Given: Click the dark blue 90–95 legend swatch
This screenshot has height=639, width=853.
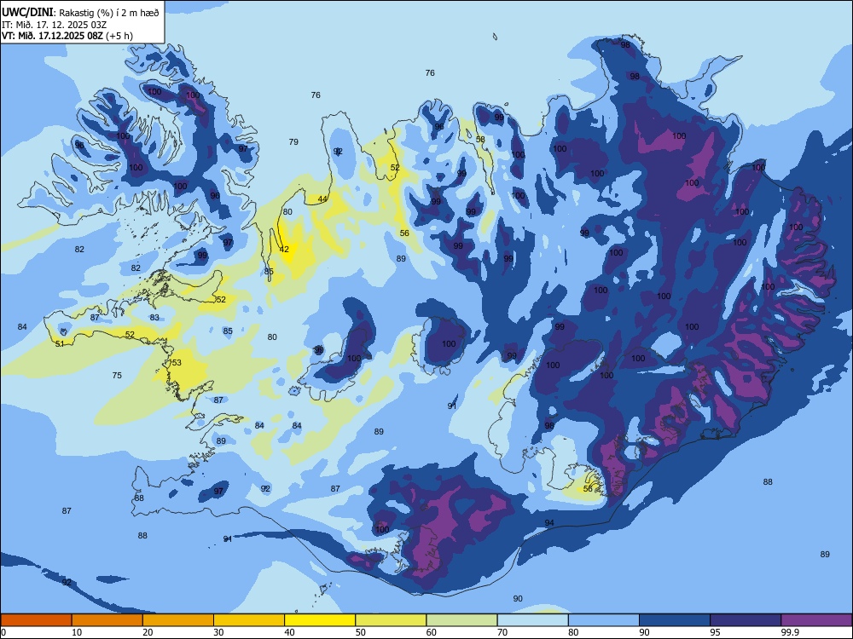Looking at the screenshot, I should pyautogui.click(x=675, y=620).
